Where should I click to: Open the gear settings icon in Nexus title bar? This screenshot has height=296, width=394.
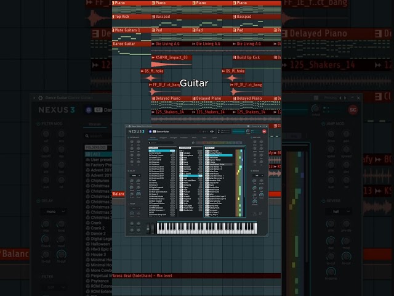coord(129,126)
